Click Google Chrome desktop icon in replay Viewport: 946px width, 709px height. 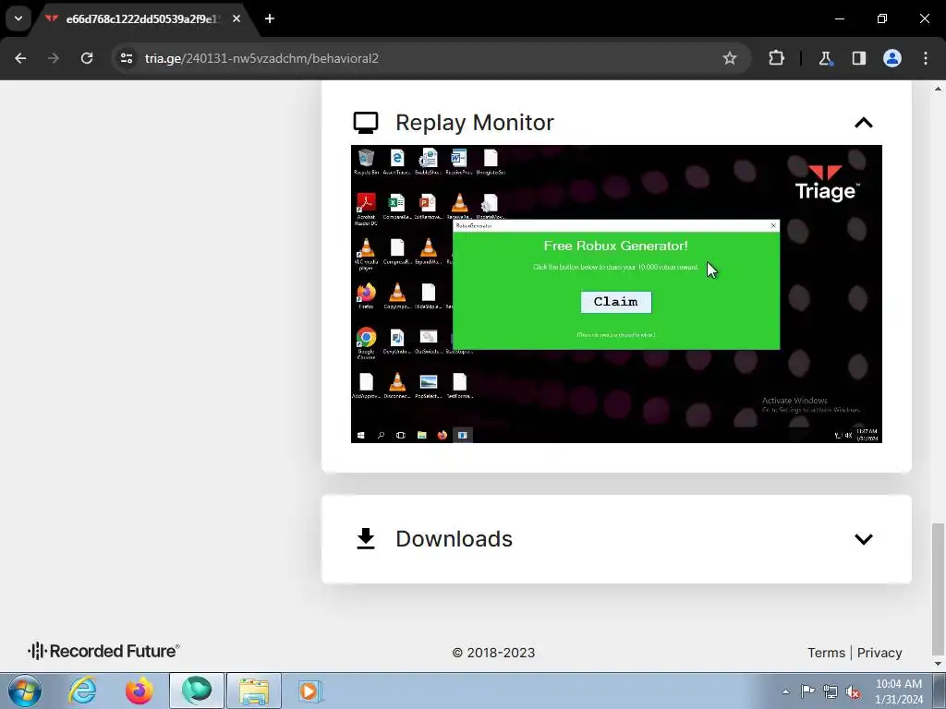366,342
